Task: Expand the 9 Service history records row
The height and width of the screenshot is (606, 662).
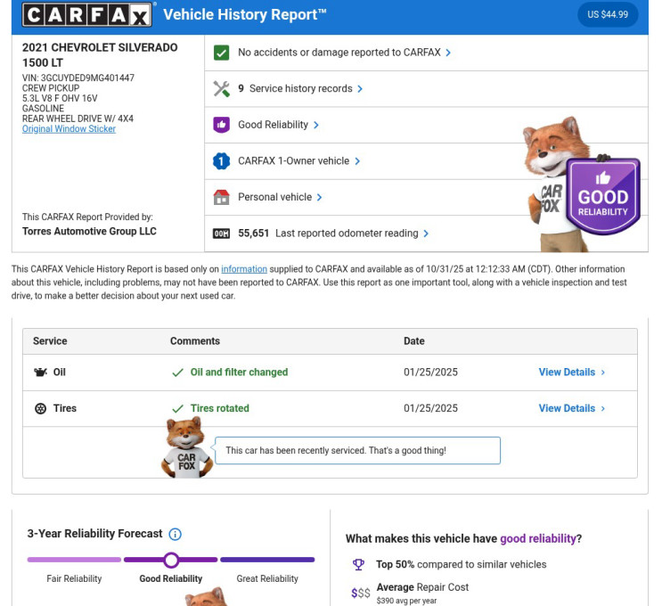Action: pyautogui.click(x=301, y=89)
